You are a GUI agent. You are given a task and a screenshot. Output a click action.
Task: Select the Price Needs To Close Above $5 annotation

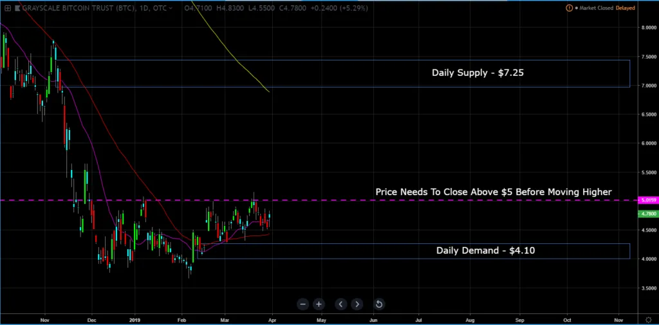click(x=494, y=192)
